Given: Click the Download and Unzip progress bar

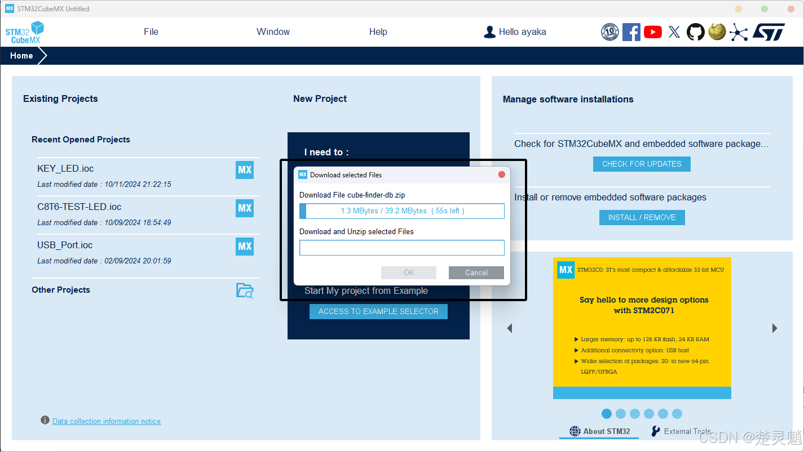Looking at the screenshot, I should (402, 248).
